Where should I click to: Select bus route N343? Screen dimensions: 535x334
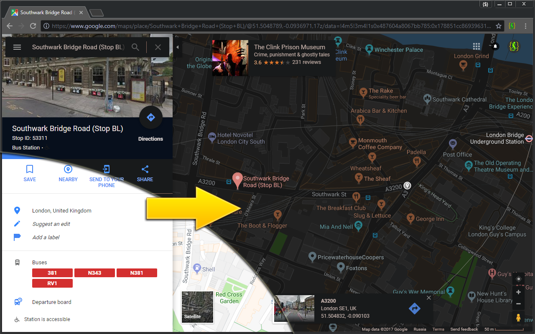(94, 273)
